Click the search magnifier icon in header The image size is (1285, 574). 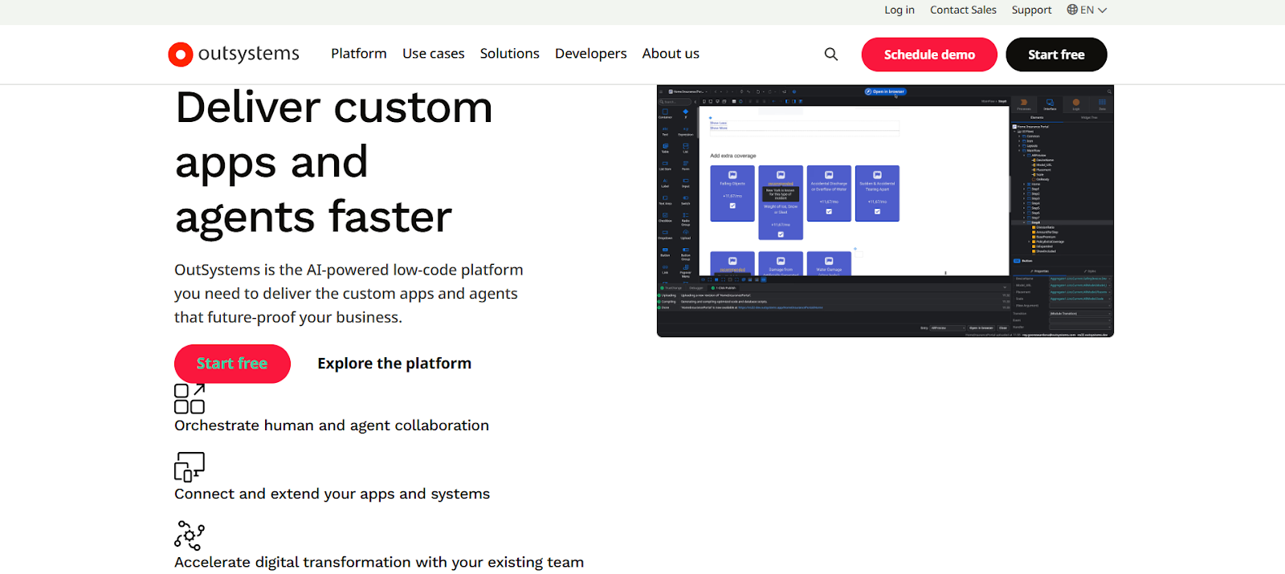(x=830, y=54)
